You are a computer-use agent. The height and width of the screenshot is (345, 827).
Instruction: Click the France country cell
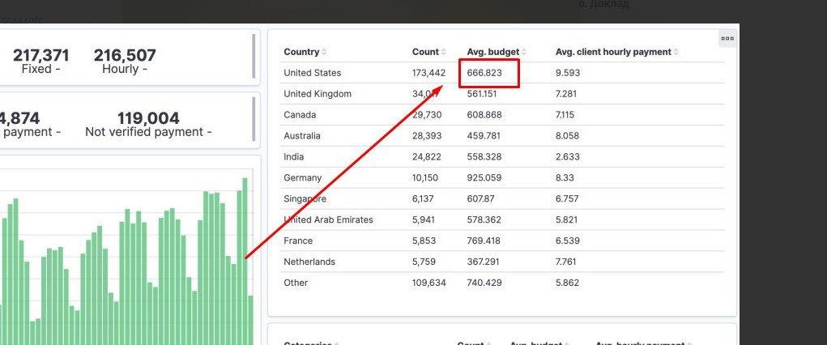tap(298, 241)
